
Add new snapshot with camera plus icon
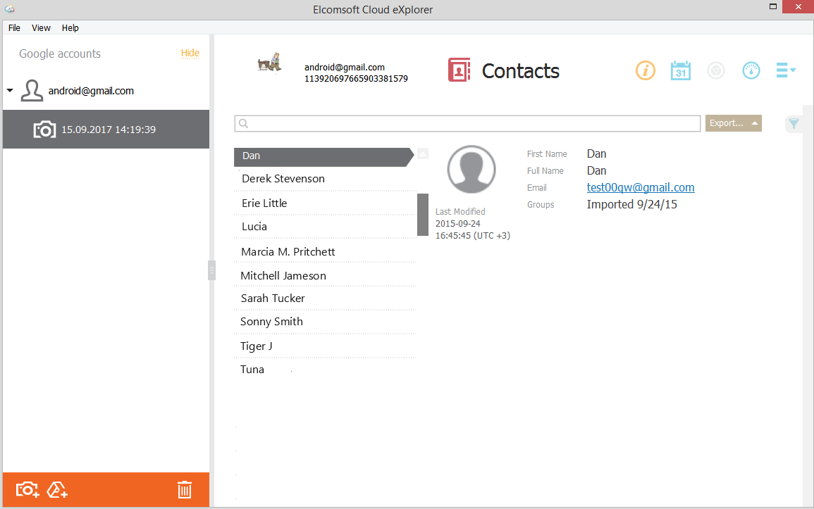pos(27,490)
